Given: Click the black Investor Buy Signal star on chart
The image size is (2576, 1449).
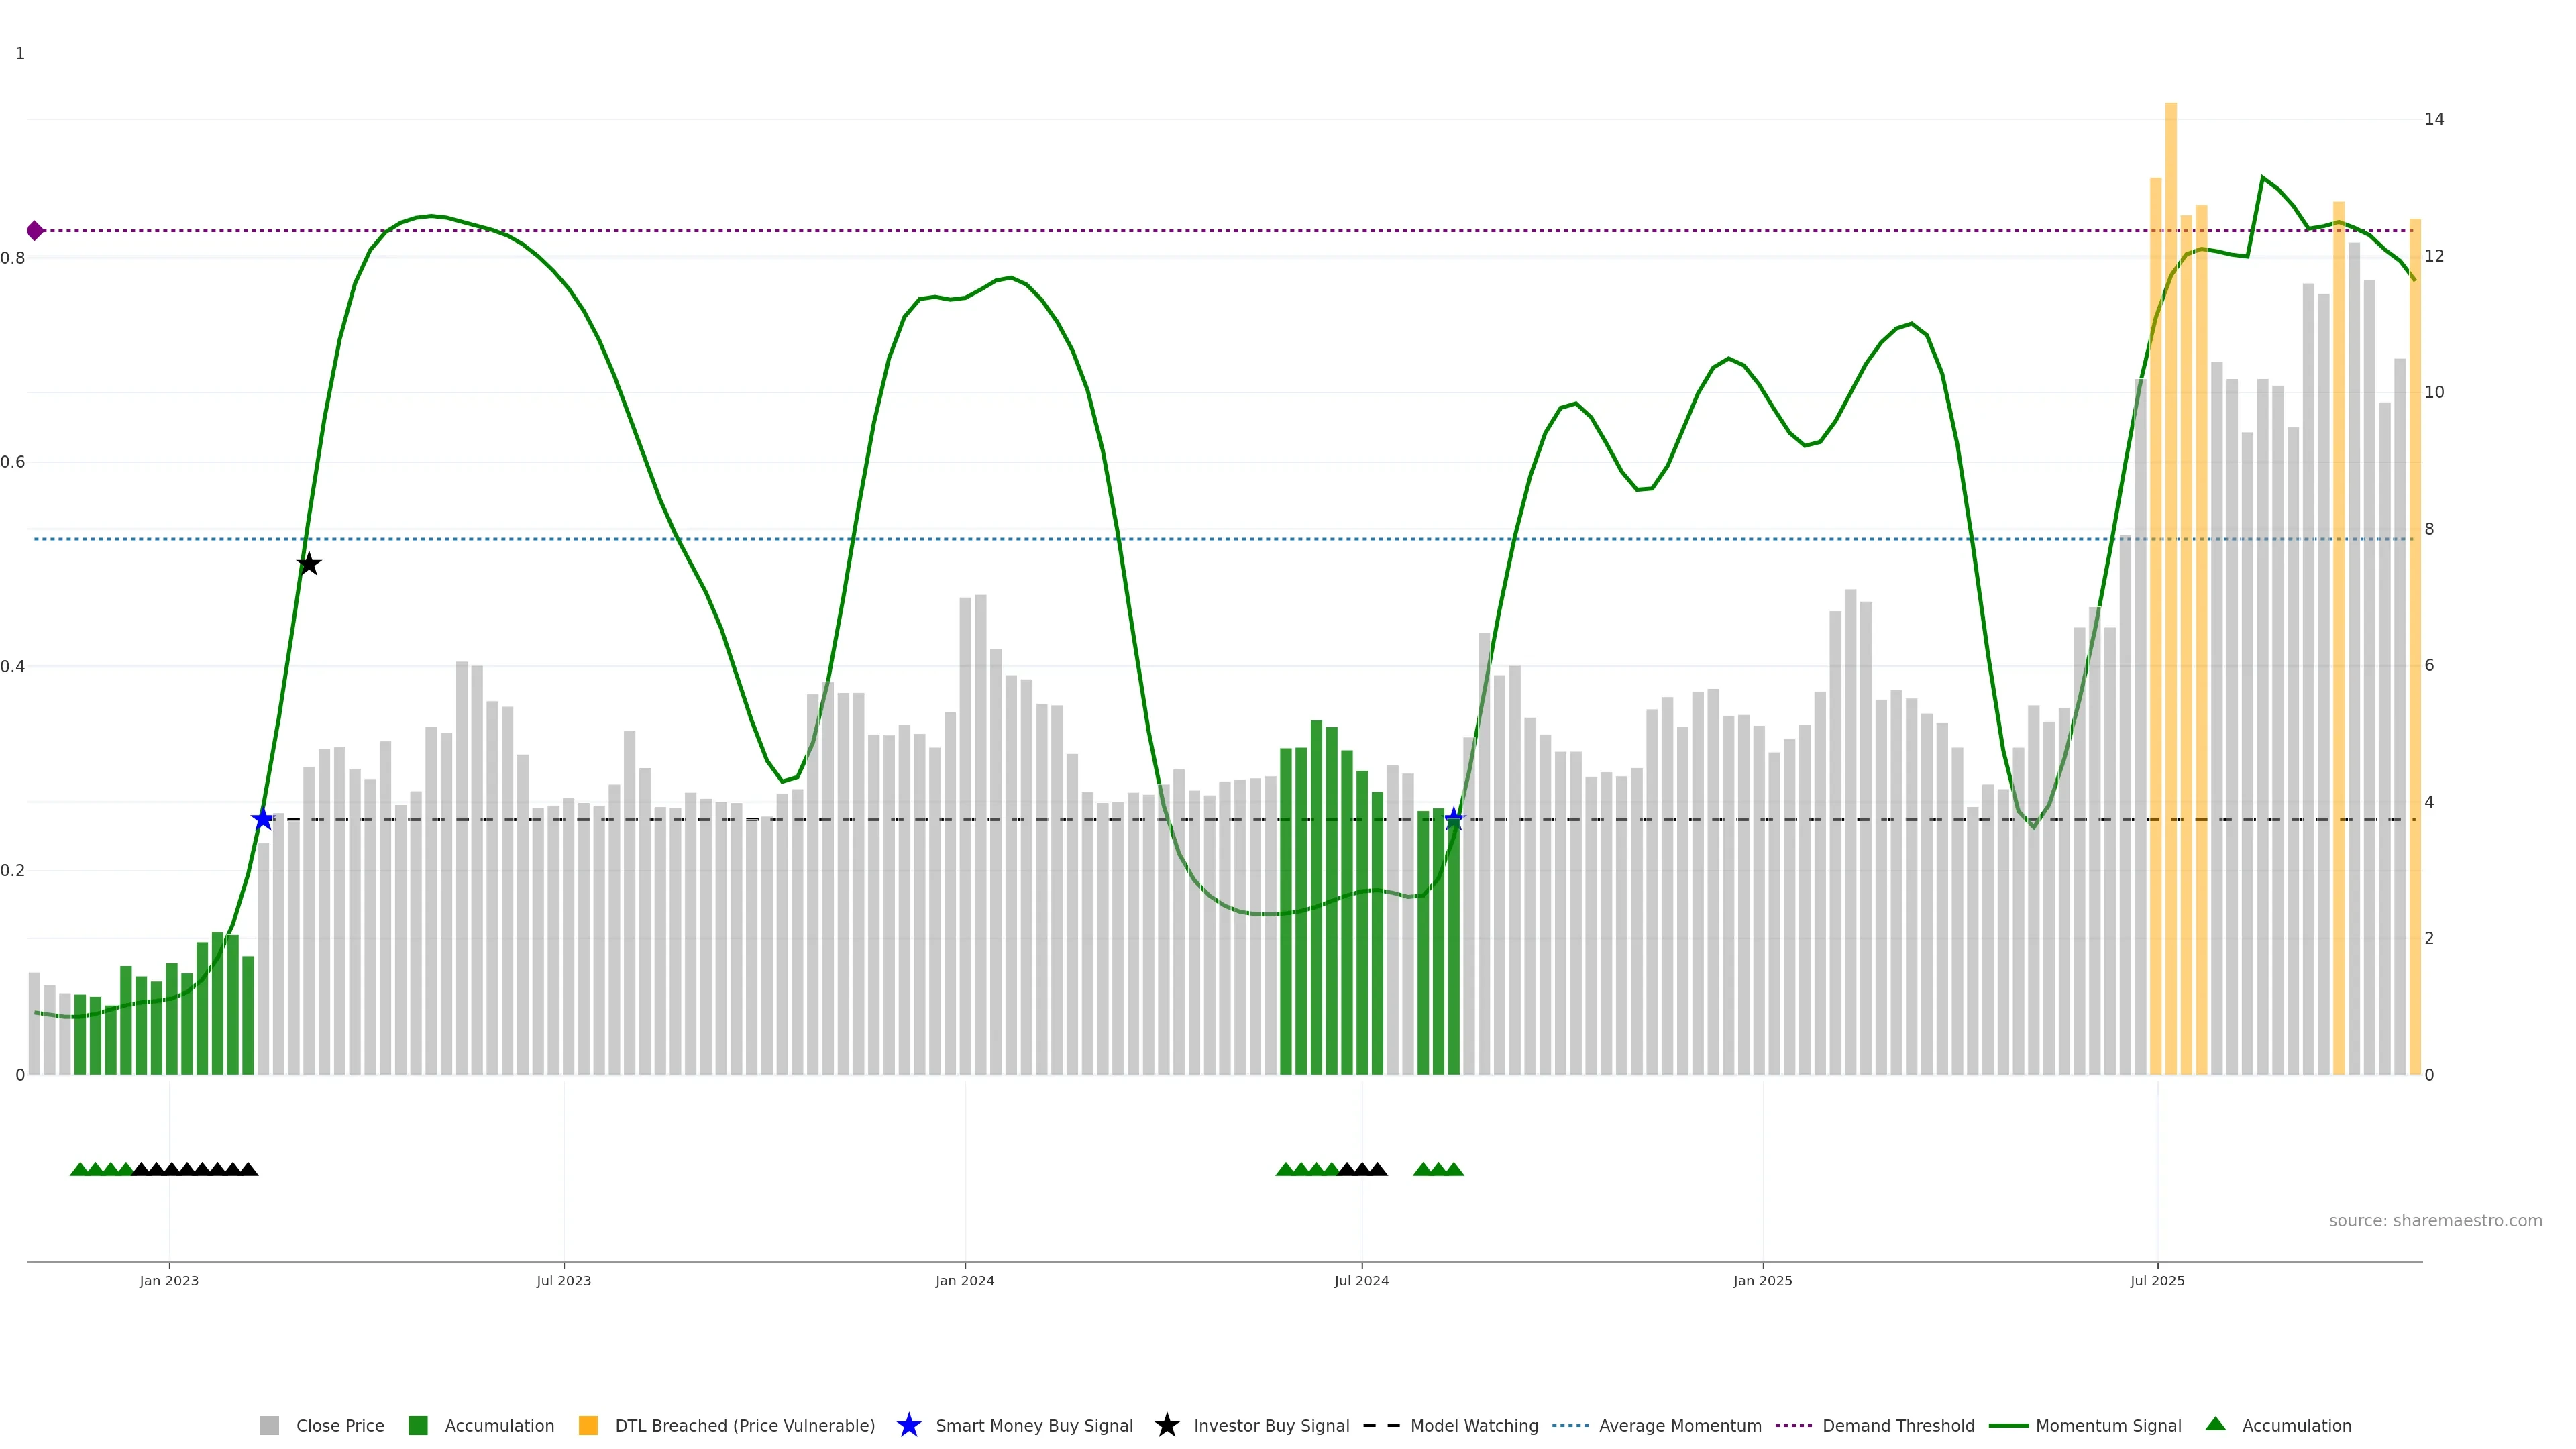Looking at the screenshot, I should 309,564.
